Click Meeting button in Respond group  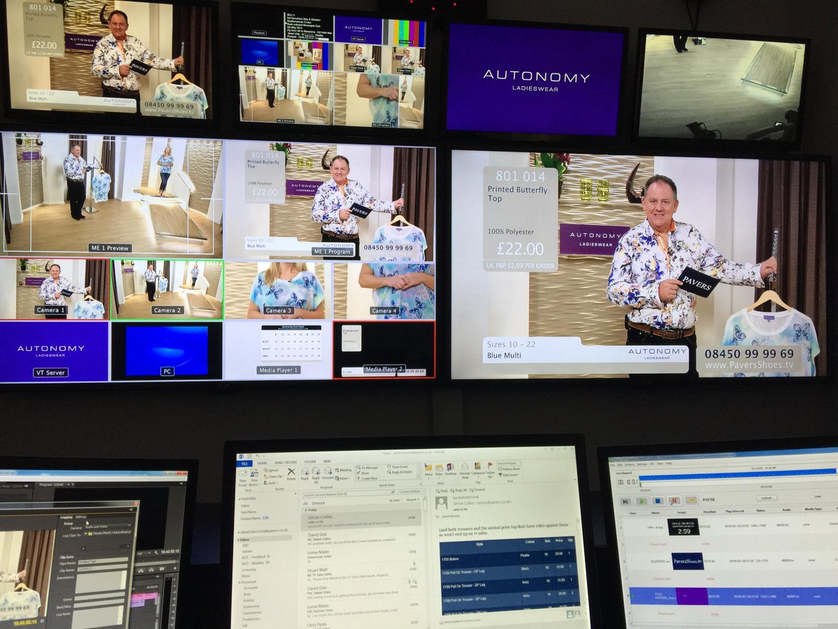343,470
